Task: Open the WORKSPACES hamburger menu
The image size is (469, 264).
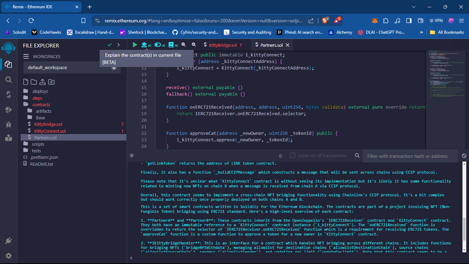Action: [26, 56]
